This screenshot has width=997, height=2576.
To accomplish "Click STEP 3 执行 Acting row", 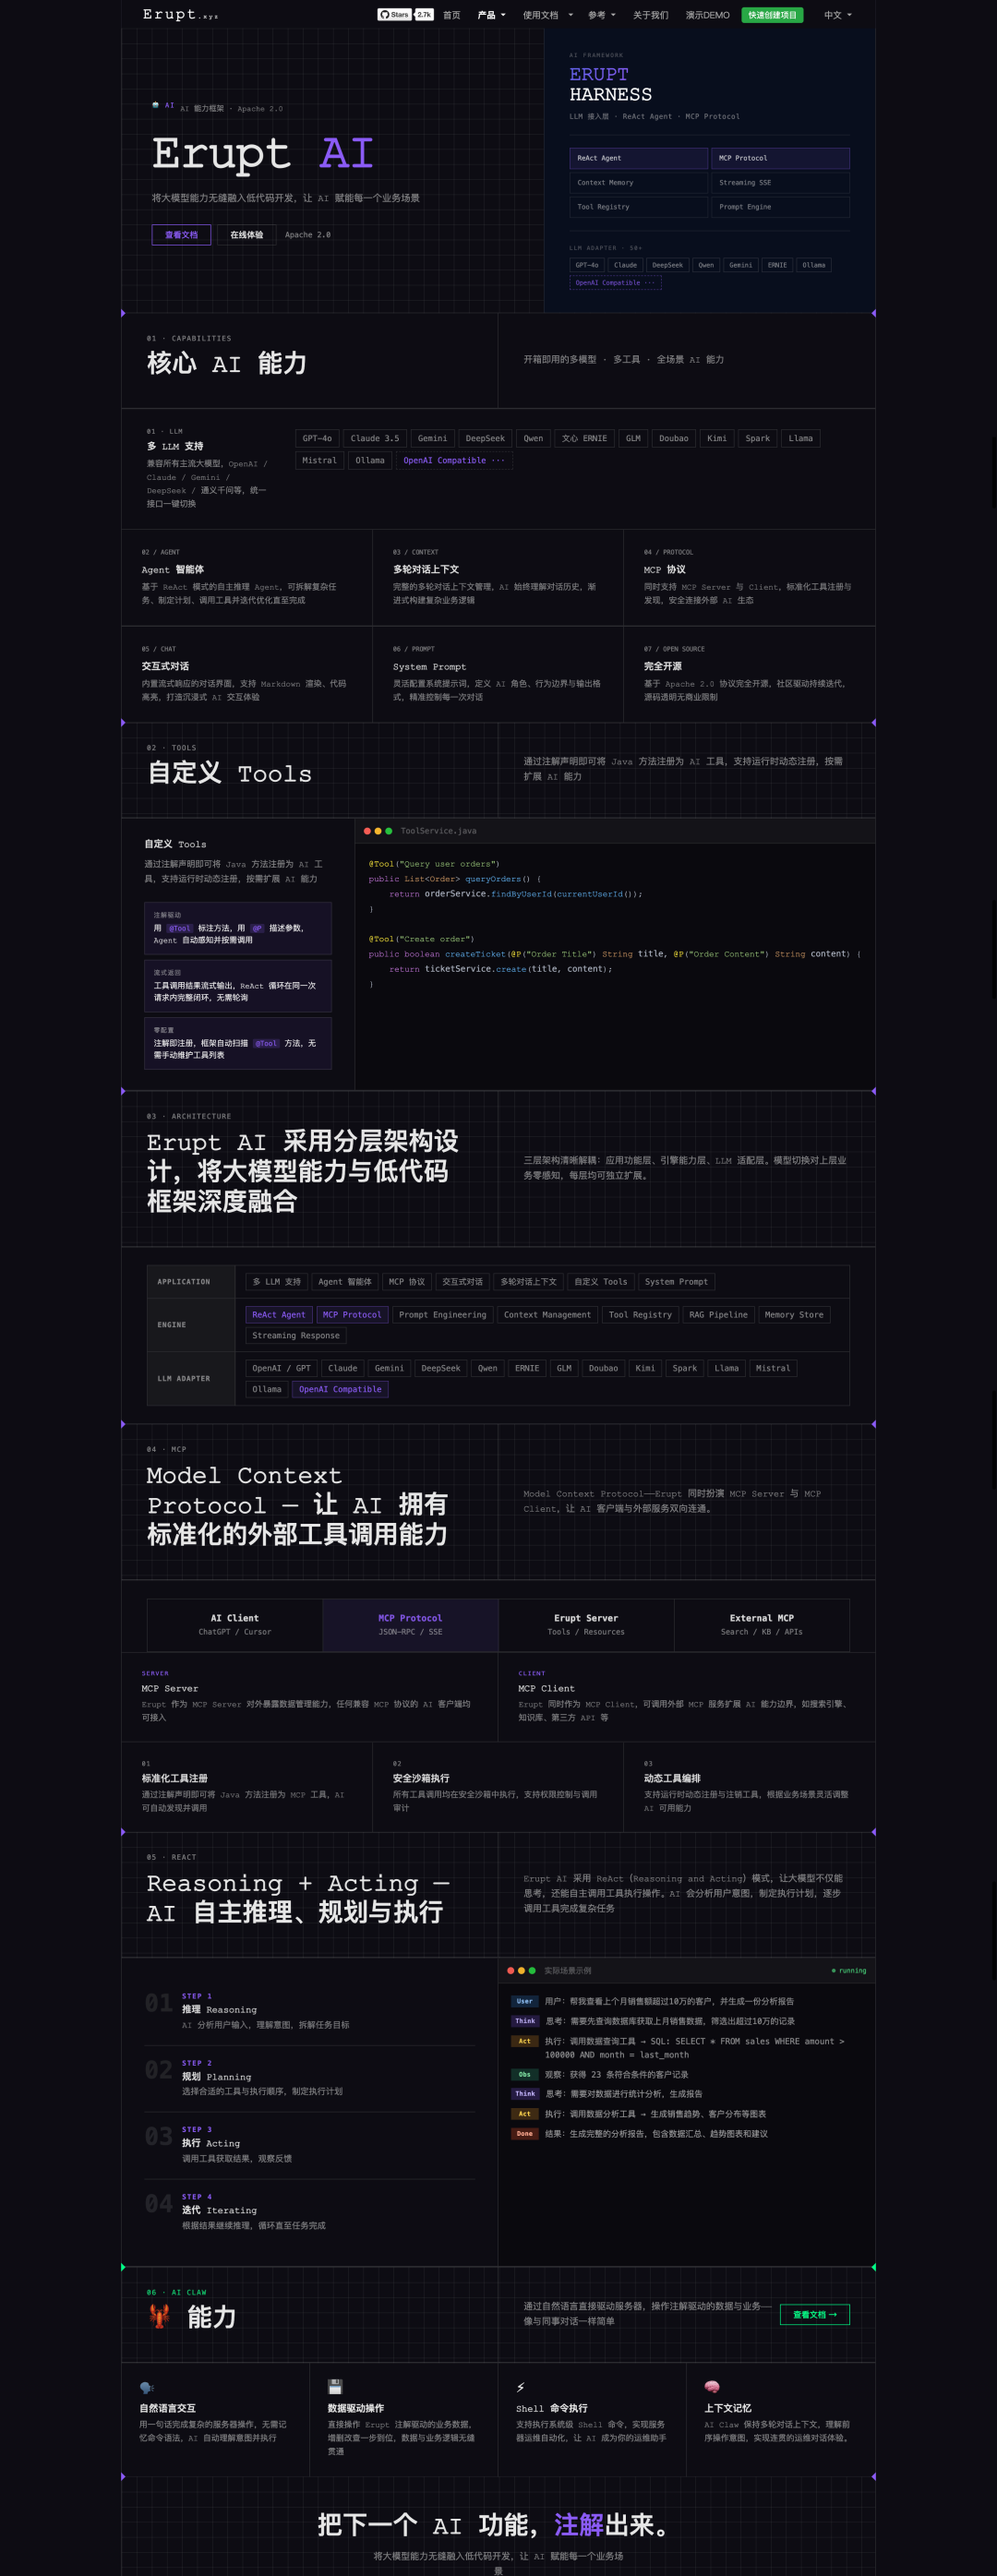I will pyautogui.click(x=311, y=2144).
